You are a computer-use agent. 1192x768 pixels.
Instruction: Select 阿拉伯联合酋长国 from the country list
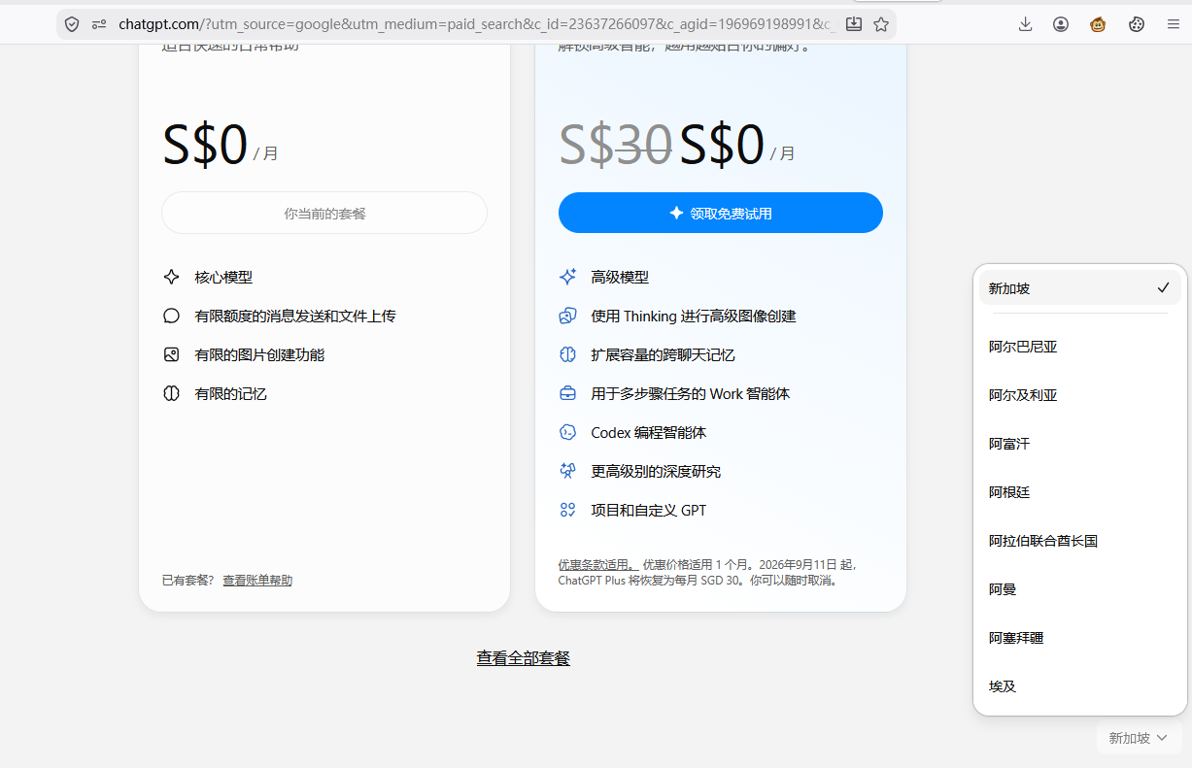click(x=1080, y=541)
